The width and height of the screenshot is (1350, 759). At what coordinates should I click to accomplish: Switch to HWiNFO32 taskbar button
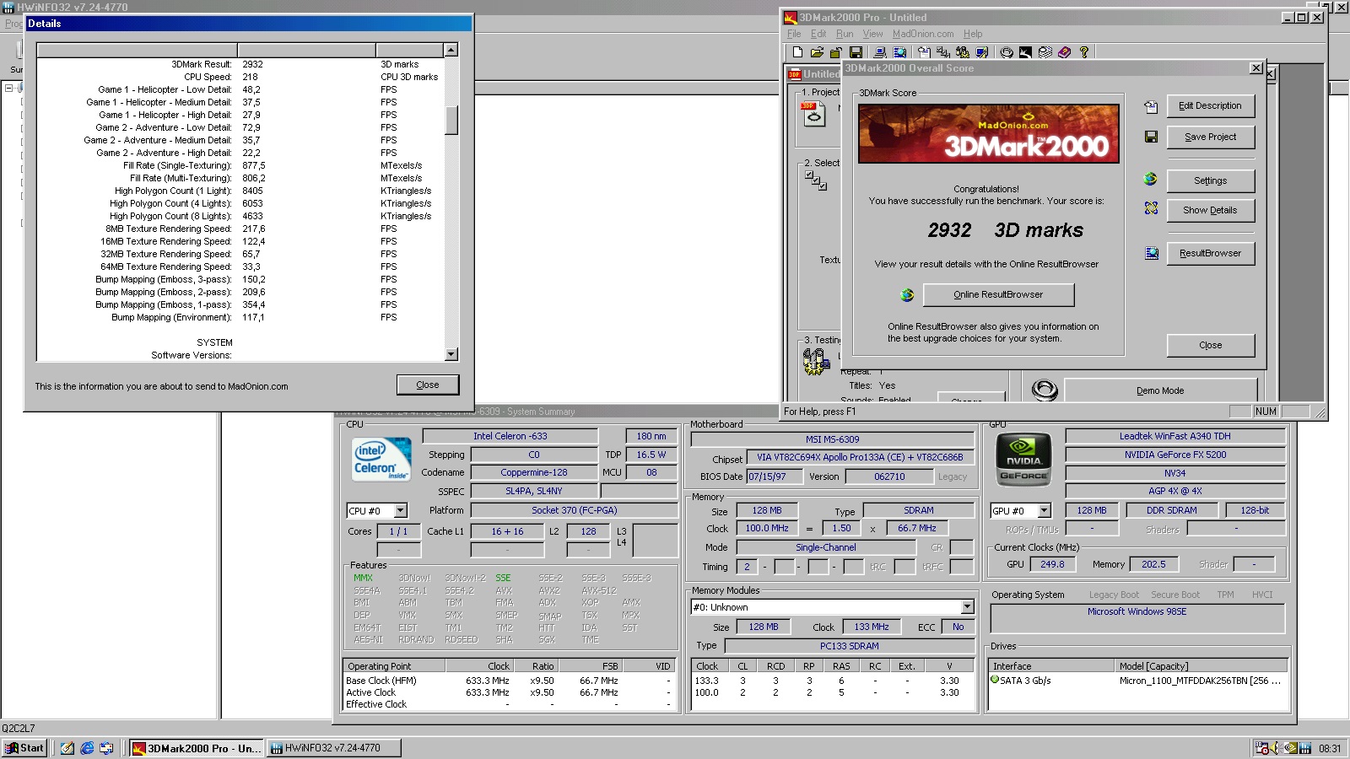(x=334, y=748)
